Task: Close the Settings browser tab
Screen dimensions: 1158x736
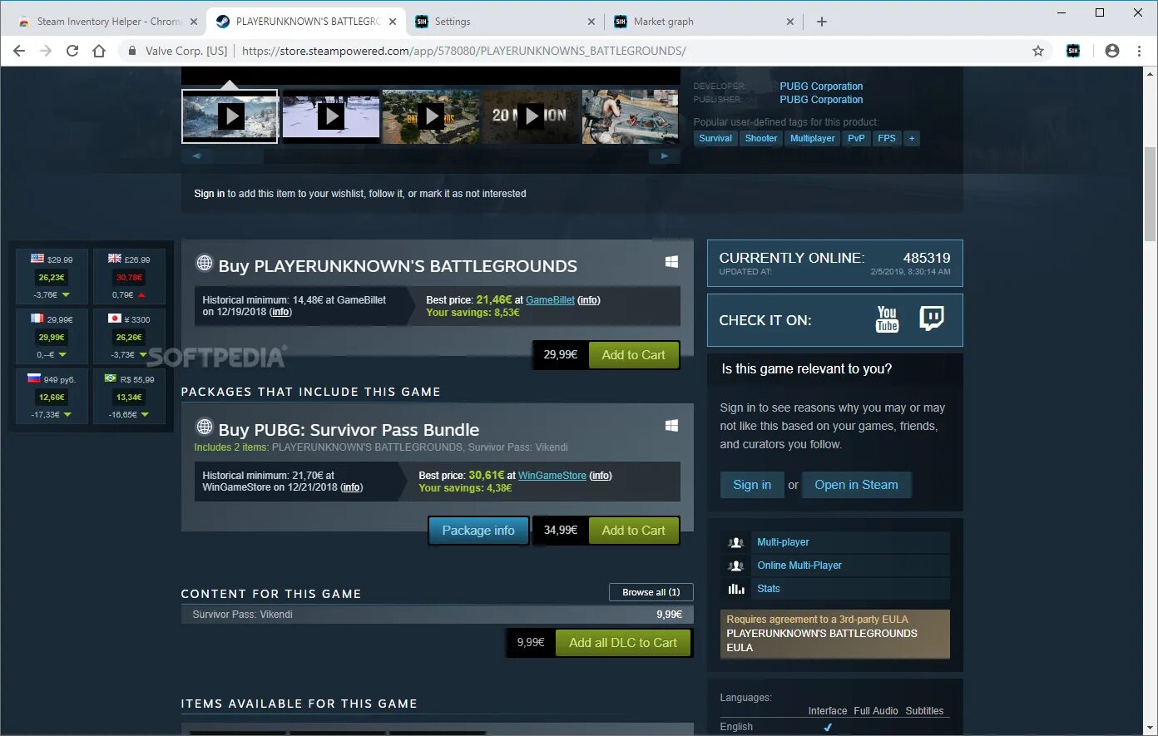Action: pyautogui.click(x=591, y=22)
